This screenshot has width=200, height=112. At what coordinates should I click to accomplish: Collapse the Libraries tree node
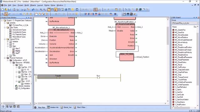tap(5, 23)
